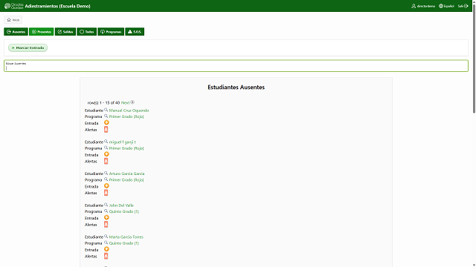Image resolution: width=476 pixels, height=267 pixels.
Task: Click program magnifier icon in John Del Valle record
Action: coord(106,211)
